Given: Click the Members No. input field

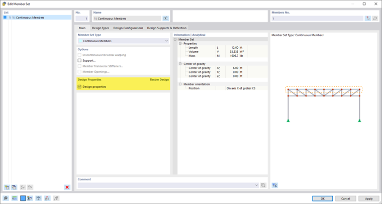Looking at the screenshot, I should 318,19.
